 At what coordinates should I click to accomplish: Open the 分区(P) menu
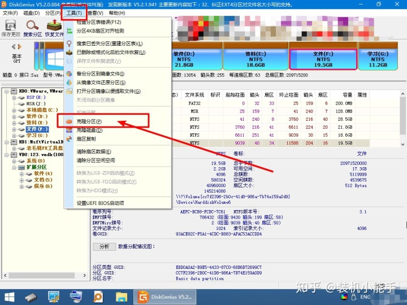[x=53, y=13]
